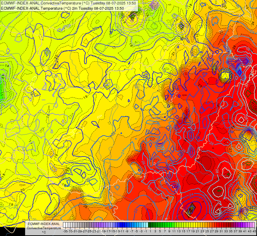Click the -9 legend scale label

[x=127, y=231]
